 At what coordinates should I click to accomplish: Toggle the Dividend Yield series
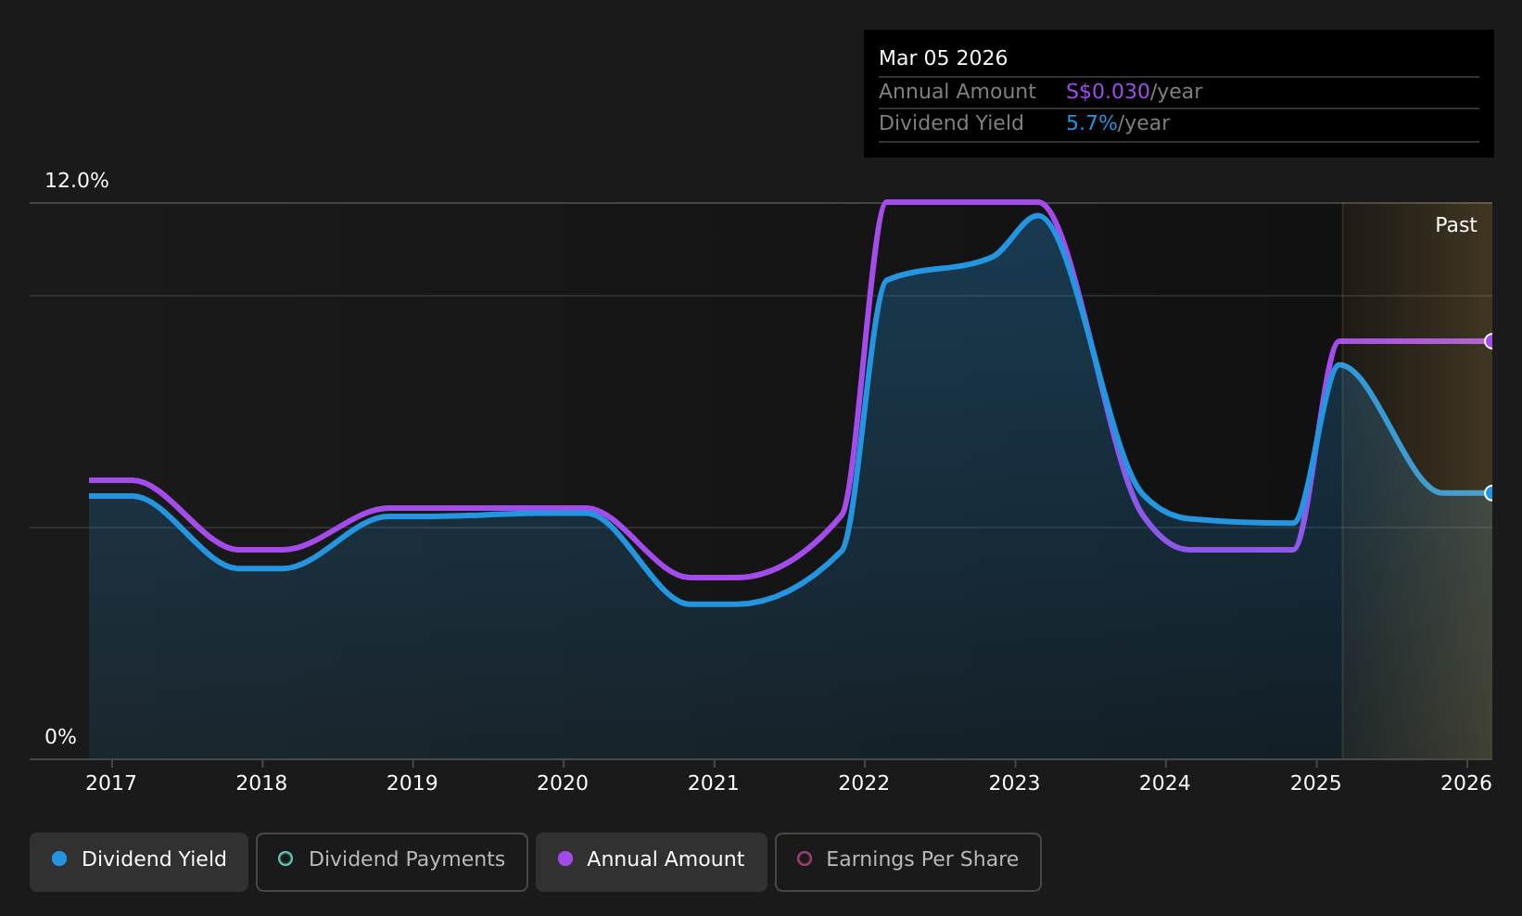coord(139,861)
